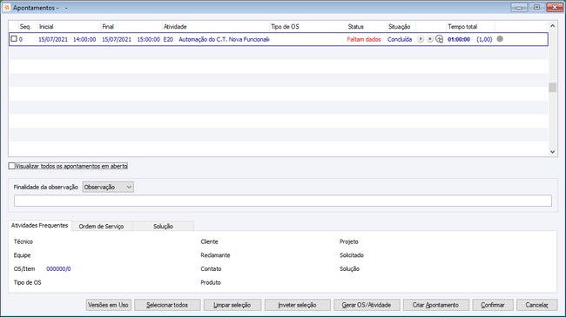The image size is (566, 317).
Task: Click the Atividade column header
Action: click(216, 27)
